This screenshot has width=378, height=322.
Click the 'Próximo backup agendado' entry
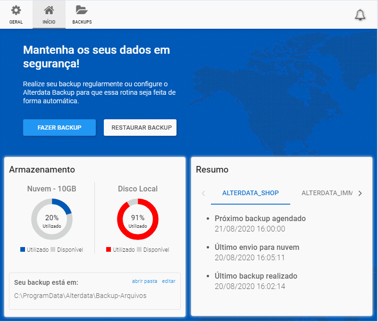click(260, 218)
